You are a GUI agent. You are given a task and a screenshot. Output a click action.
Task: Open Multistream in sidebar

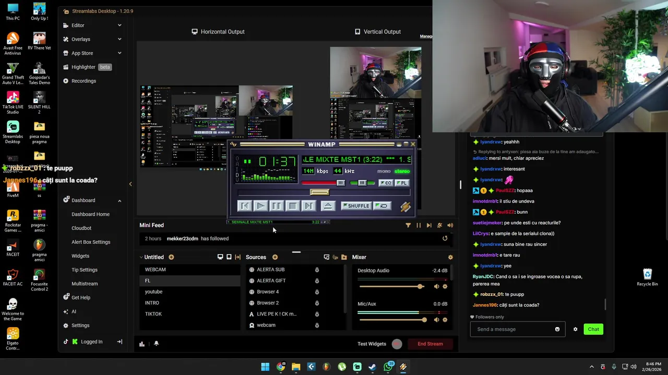click(x=85, y=284)
